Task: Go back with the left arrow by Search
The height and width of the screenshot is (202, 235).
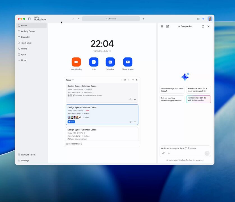Action: click(73, 19)
